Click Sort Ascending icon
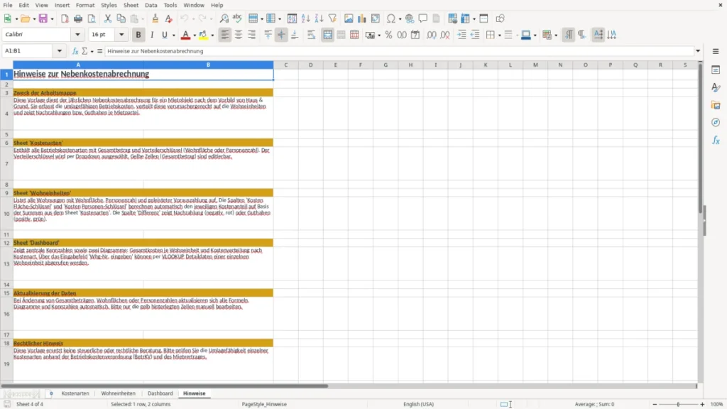Image resolution: width=727 pixels, height=409 pixels. click(305, 18)
